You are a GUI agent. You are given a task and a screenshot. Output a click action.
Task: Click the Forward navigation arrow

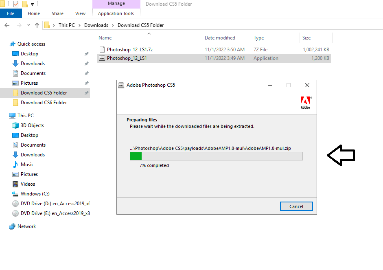pos(19,25)
